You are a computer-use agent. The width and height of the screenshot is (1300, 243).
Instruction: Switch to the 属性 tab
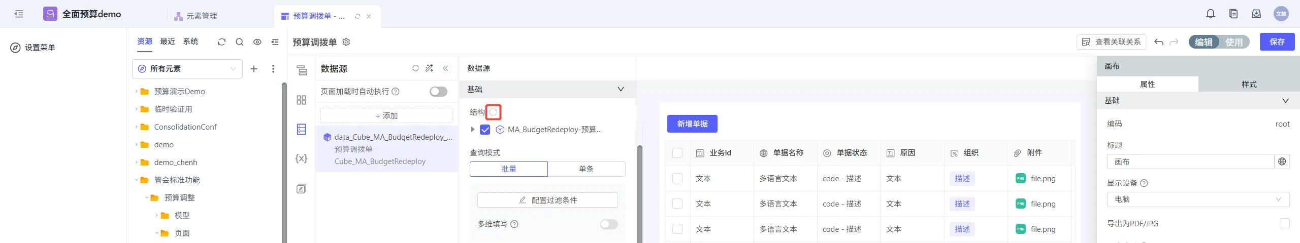(1148, 84)
